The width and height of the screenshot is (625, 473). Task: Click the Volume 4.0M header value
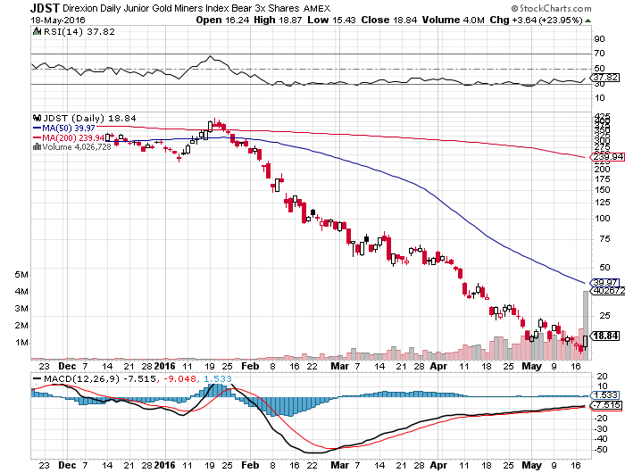[x=454, y=20]
